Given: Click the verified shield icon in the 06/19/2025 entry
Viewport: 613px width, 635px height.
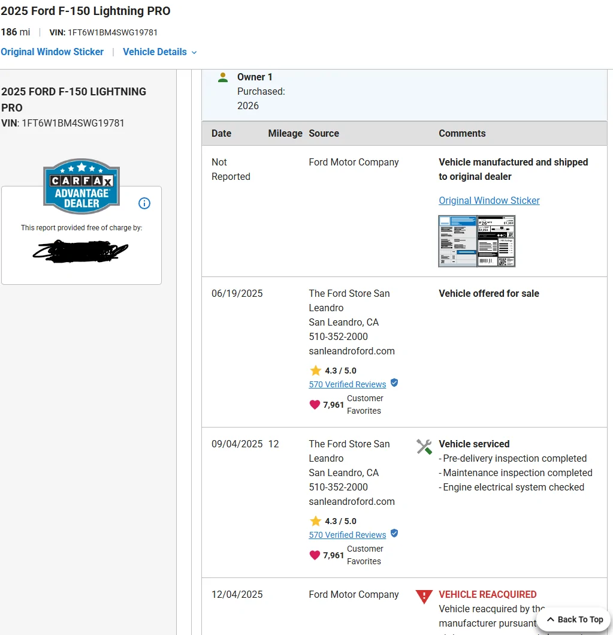Looking at the screenshot, I should [394, 383].
